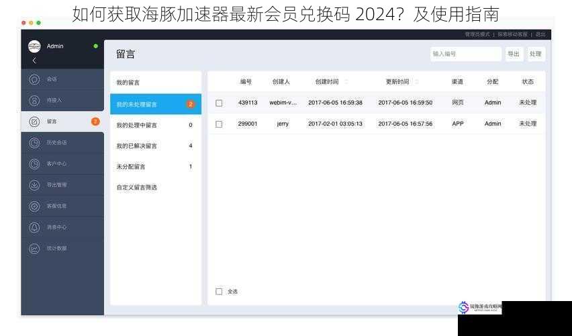Click the 退出 logout link
The width and height of the screenshot is (572, 336).
point(540,34)
